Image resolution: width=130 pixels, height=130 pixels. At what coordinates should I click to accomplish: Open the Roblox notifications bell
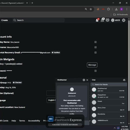[97, 20]
